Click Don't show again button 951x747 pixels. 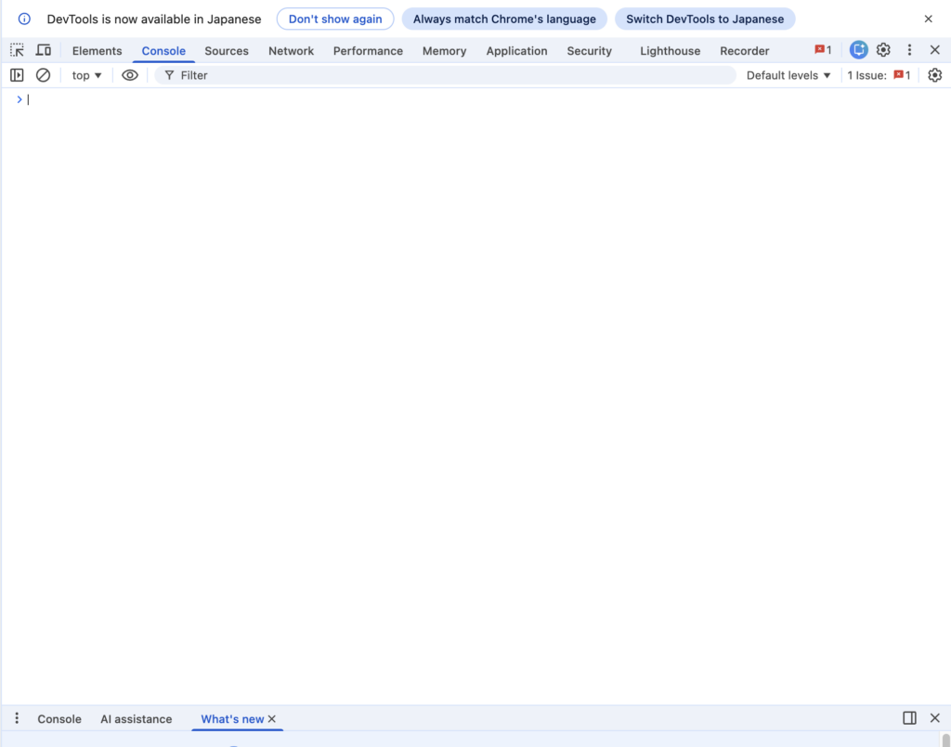point(335,19)
